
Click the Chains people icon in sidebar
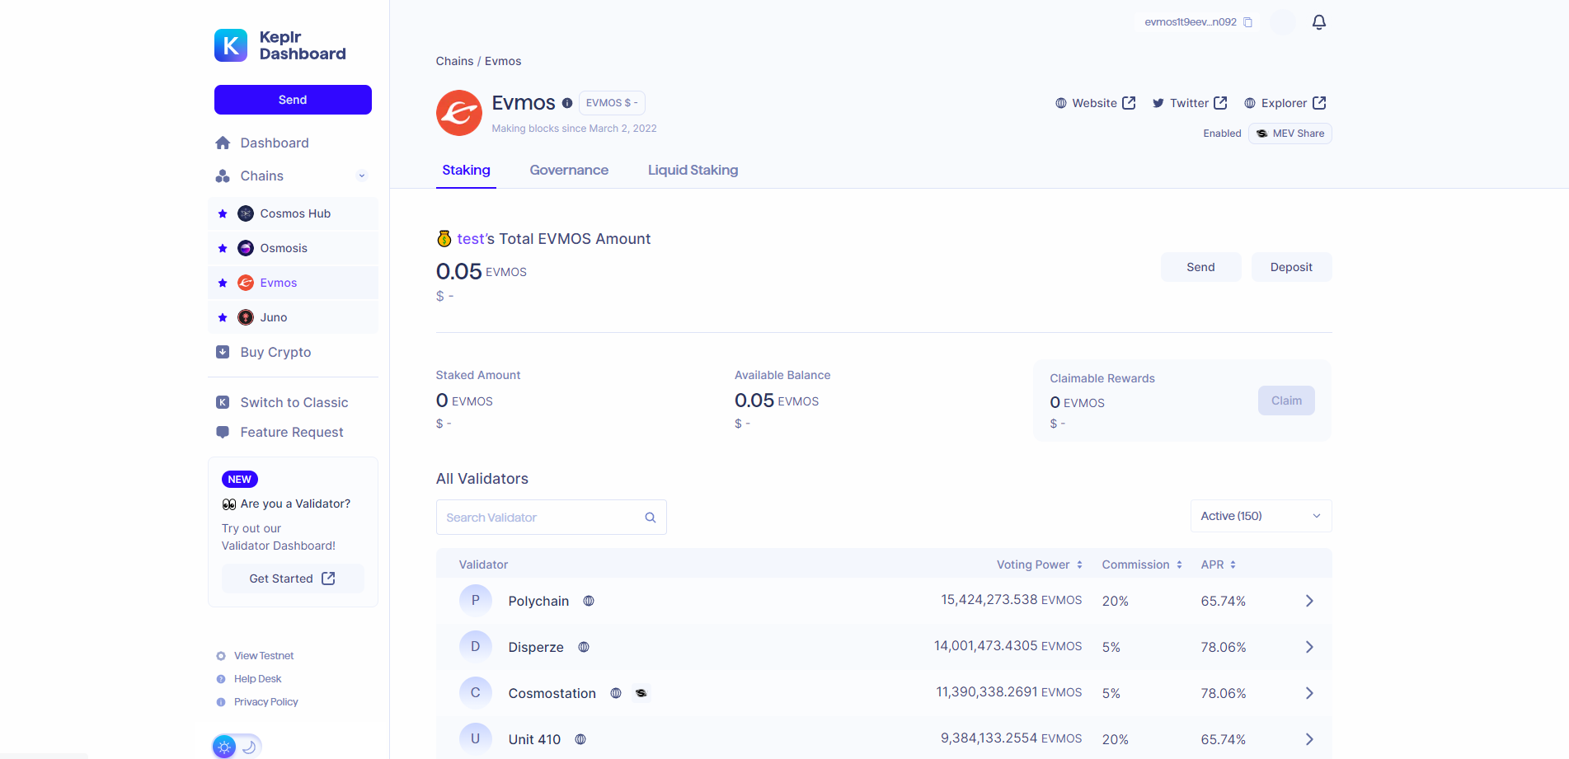click(x=223, y=176)
